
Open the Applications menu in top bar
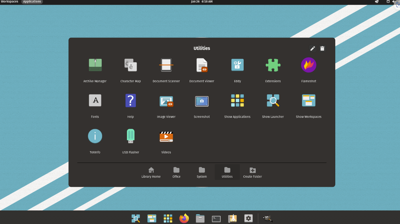(x=32, y=2)
